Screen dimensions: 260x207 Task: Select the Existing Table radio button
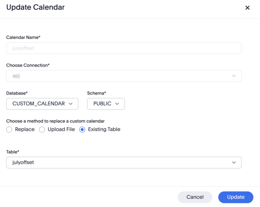click(82, 130)
